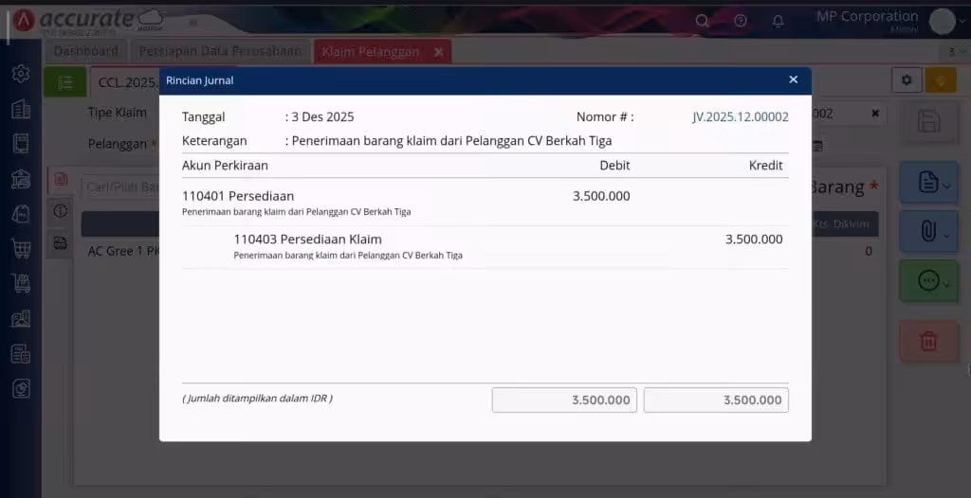Image resolution: width=971 pixels, height=498 pixels.
Task: Open the calendar date picker icon
Action: pyautogui.click(x=816, y=146)
